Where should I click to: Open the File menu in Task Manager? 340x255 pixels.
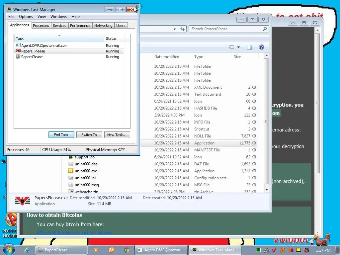click(x=11, y=17)
